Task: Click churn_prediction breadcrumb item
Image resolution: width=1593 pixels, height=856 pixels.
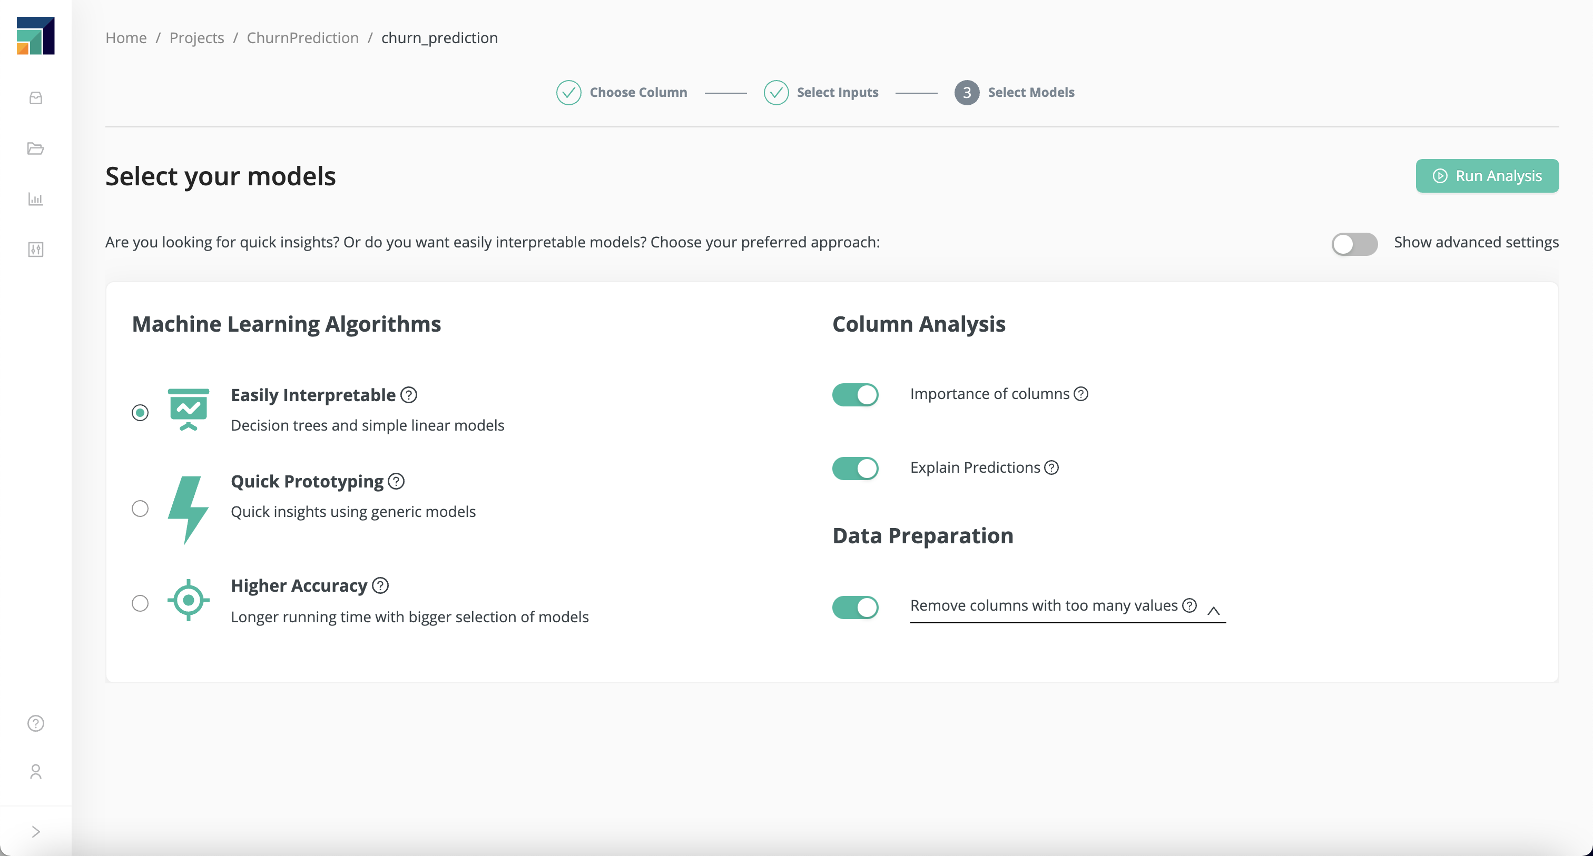Action: click(439, 38)
